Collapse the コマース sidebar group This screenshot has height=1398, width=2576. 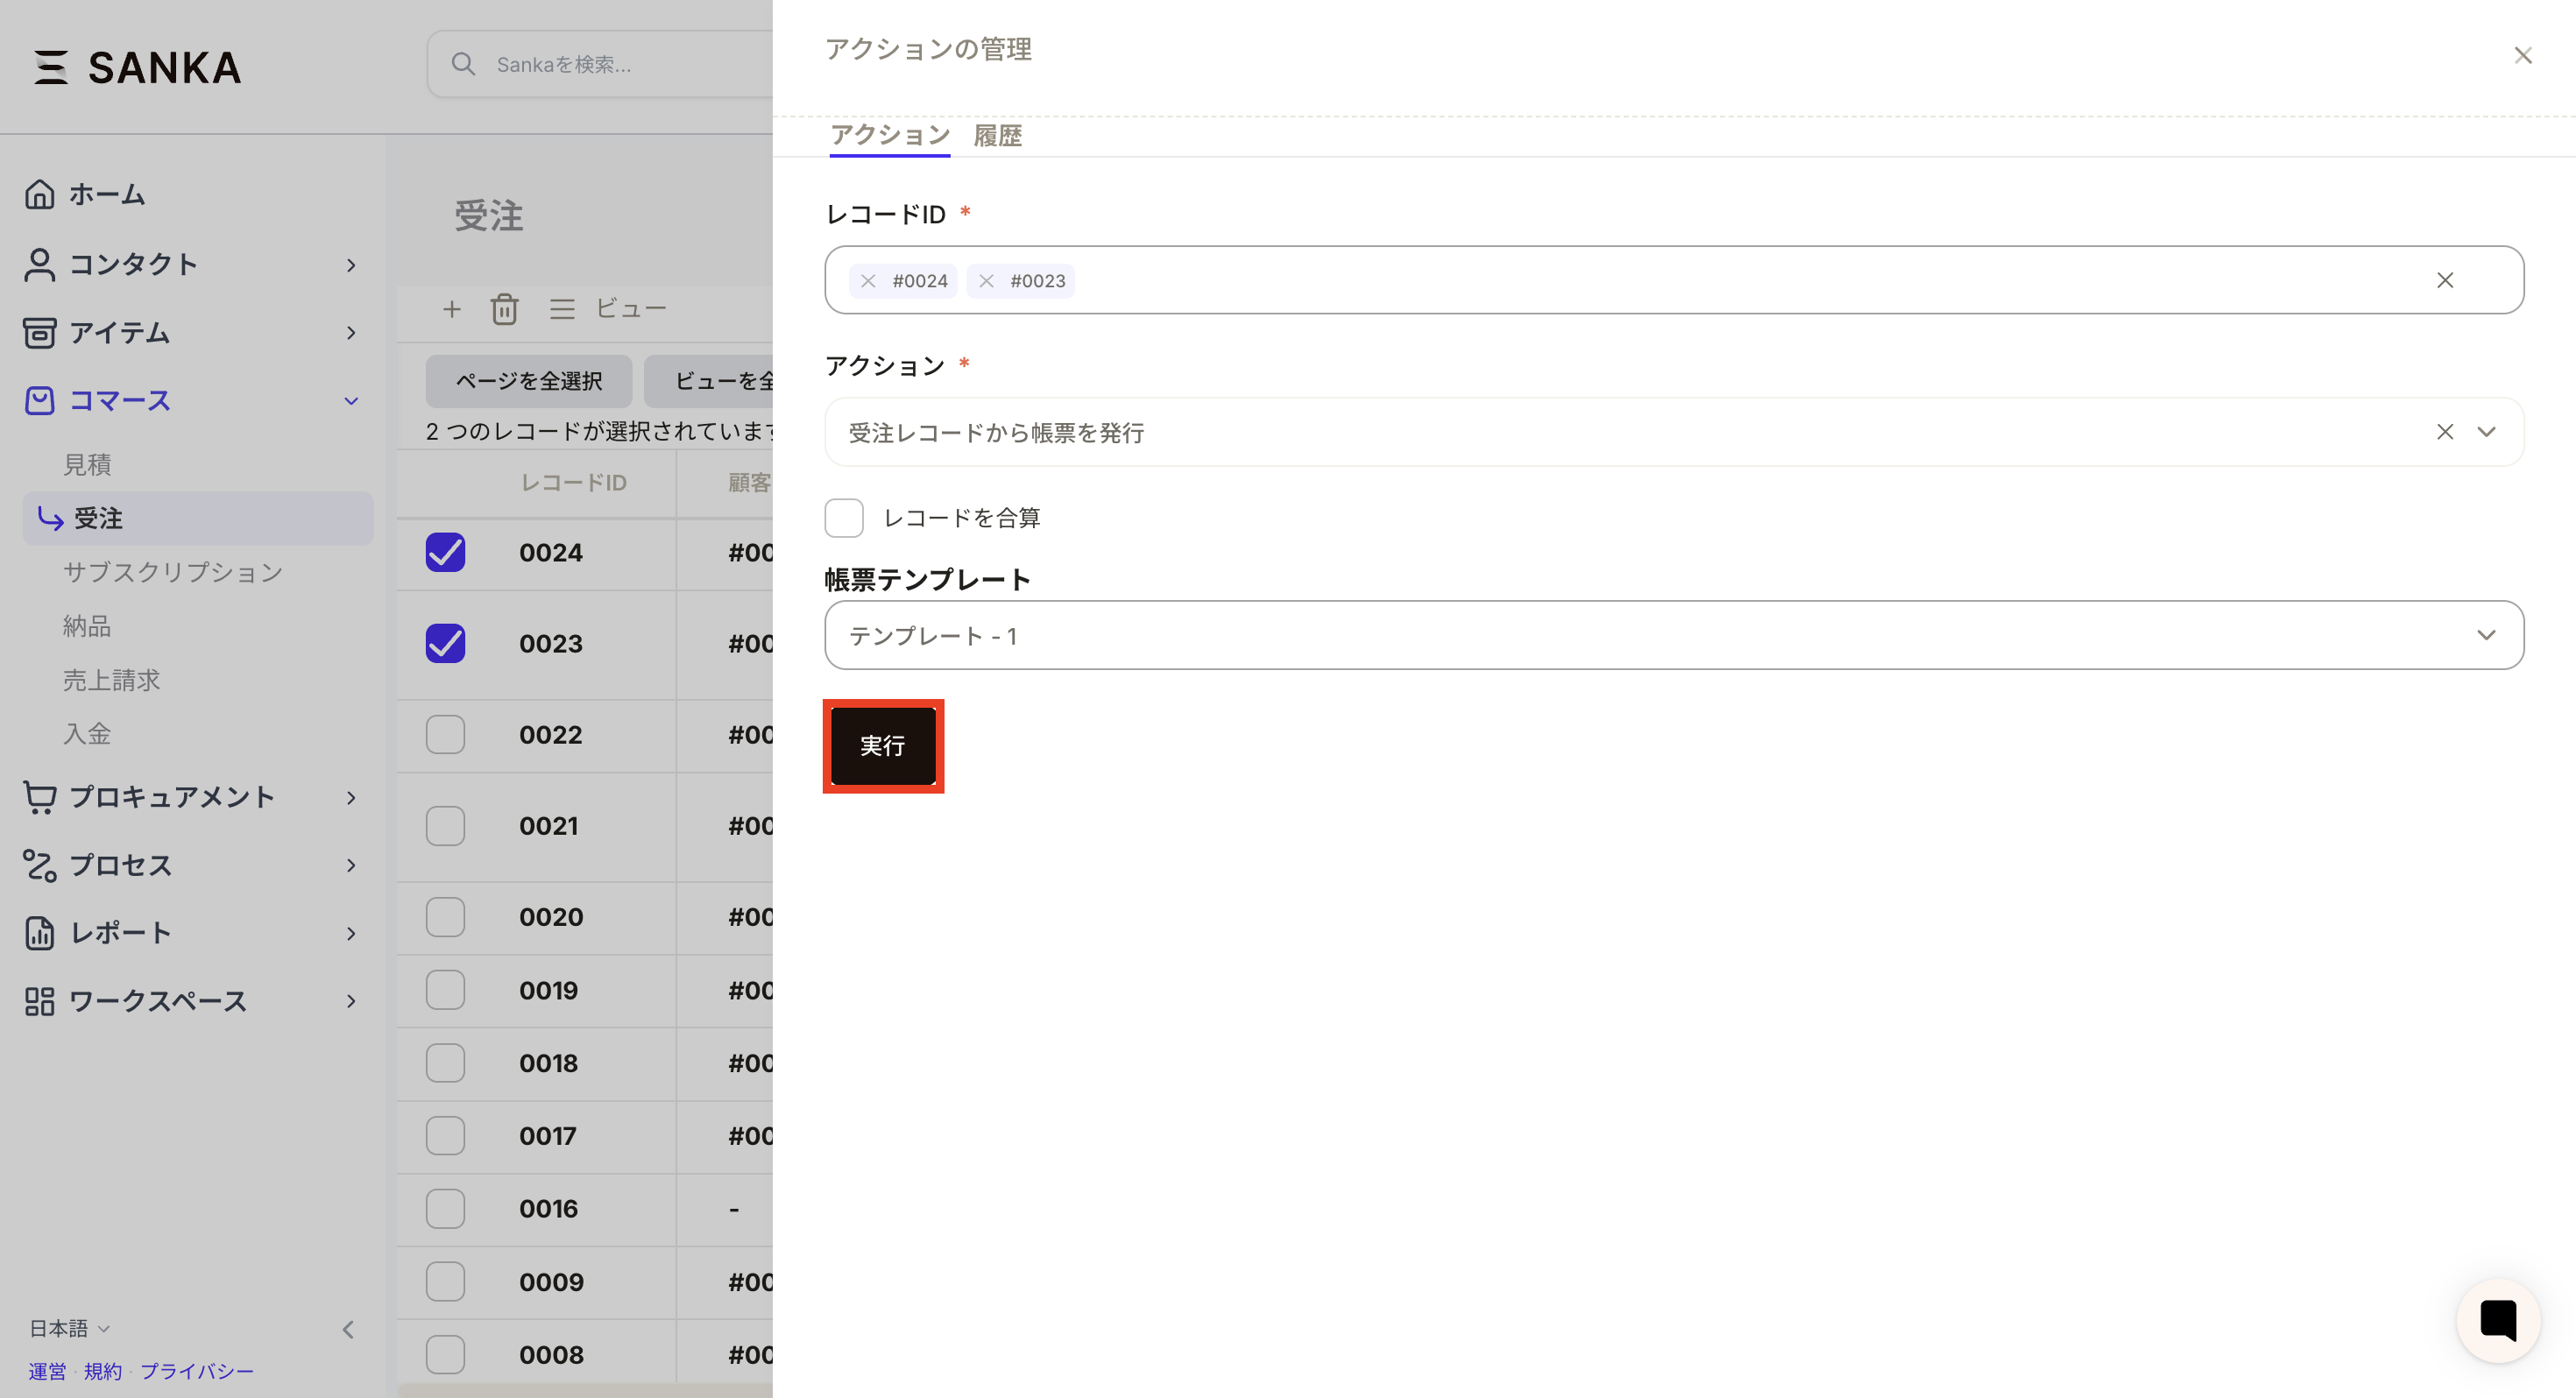[x=351, y=400]
